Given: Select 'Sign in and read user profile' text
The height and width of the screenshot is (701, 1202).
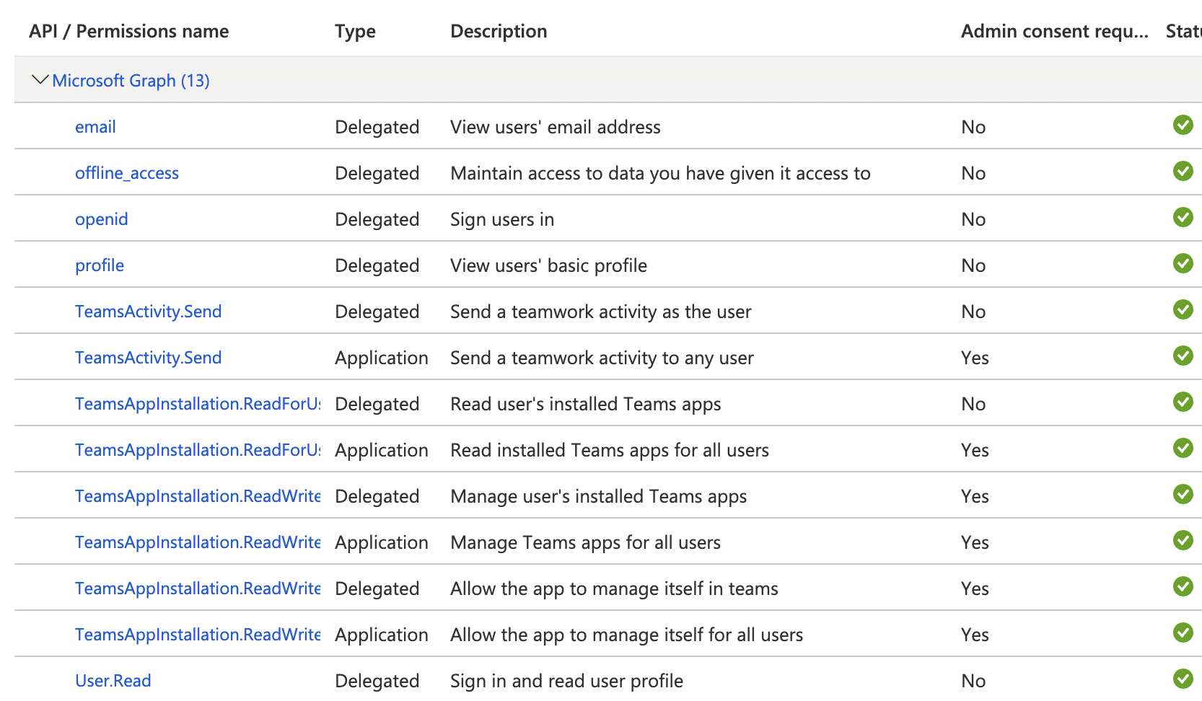Looking at the screenshot, I should coord(566,681).
